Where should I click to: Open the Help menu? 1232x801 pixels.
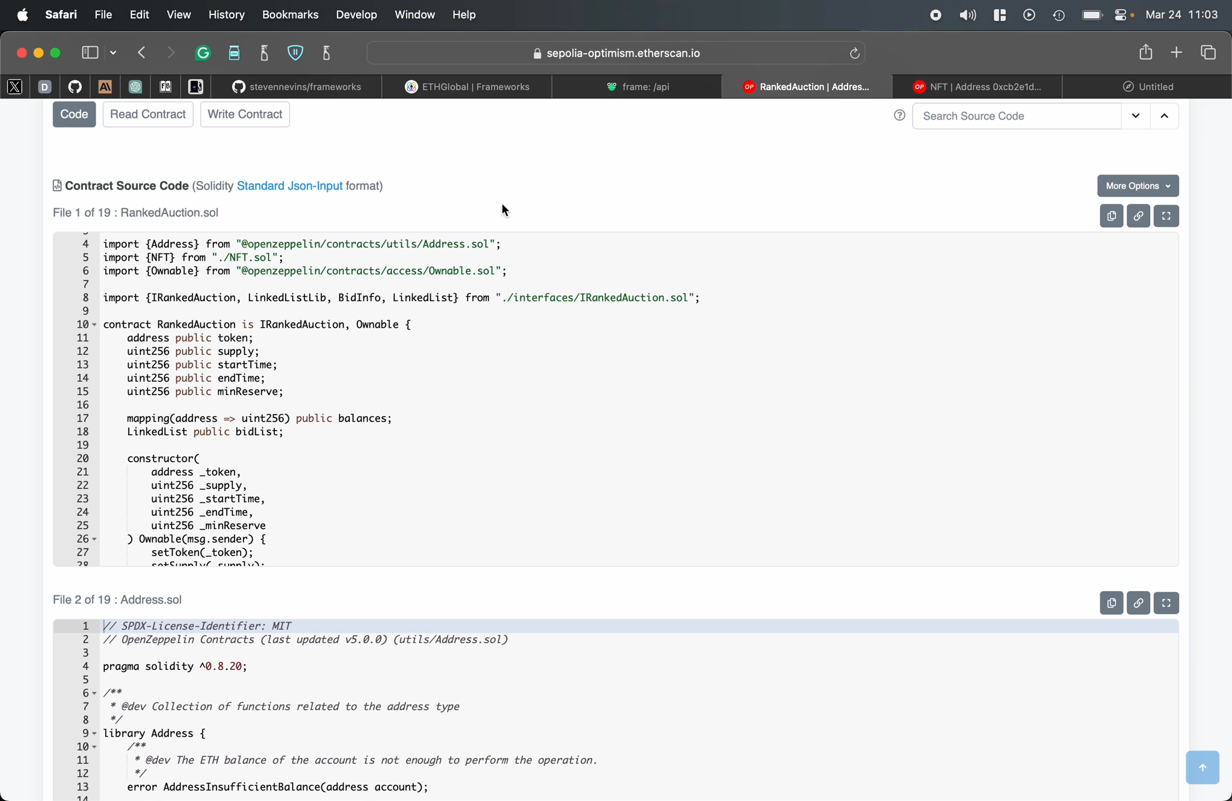(x=464, y=14)
